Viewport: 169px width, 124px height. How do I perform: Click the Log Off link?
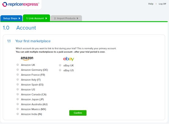[162, 4]
